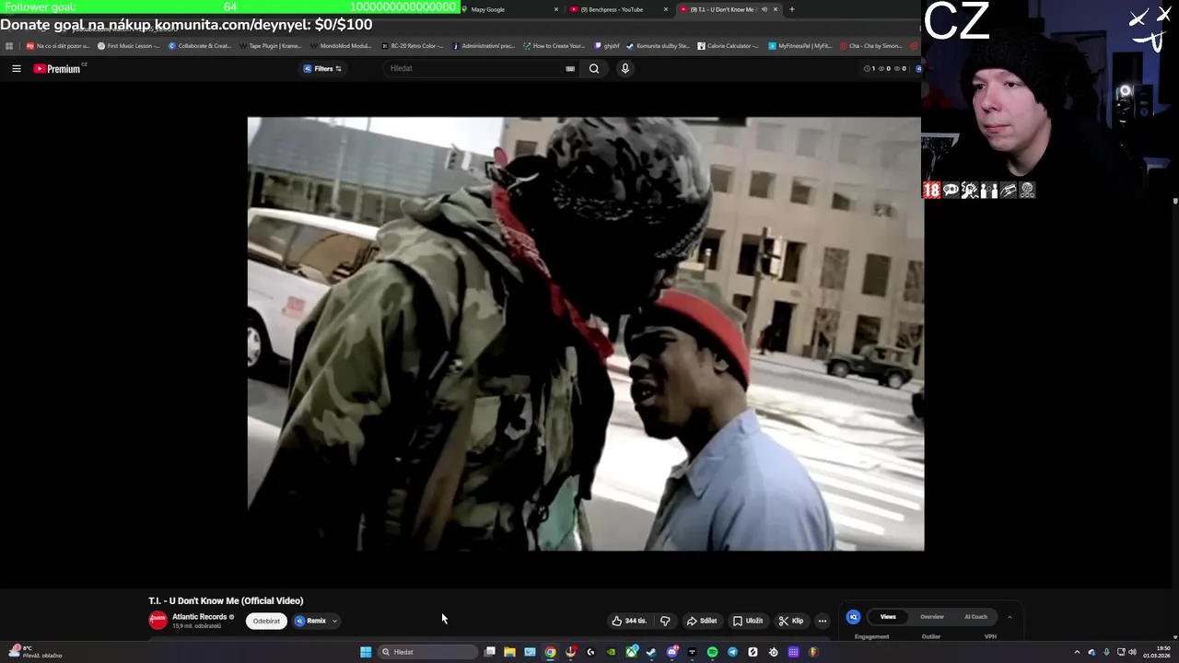Click the Remix button

click(x=310, y=621)
